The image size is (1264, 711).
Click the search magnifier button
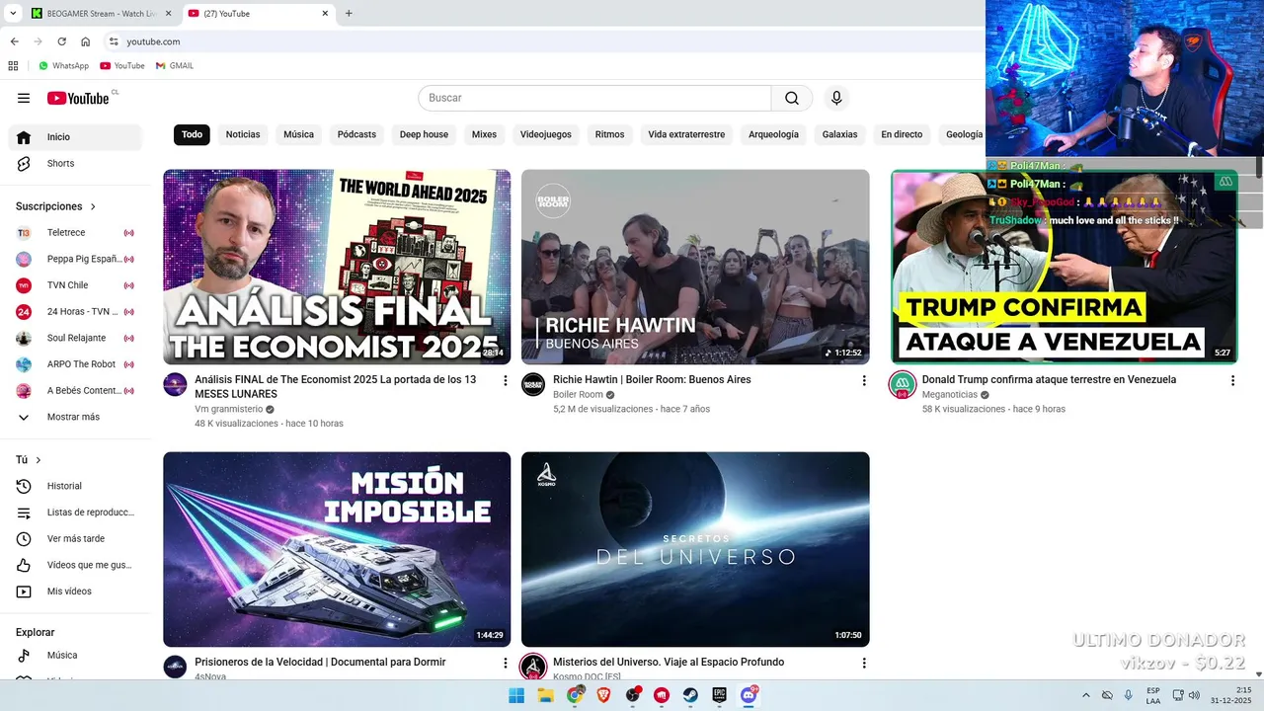point(792,98)
